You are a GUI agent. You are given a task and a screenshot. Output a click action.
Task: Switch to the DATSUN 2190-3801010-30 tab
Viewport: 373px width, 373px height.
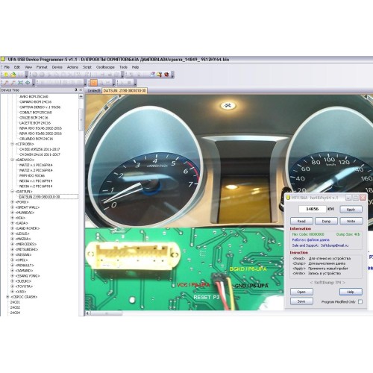[x=125, y=91]
